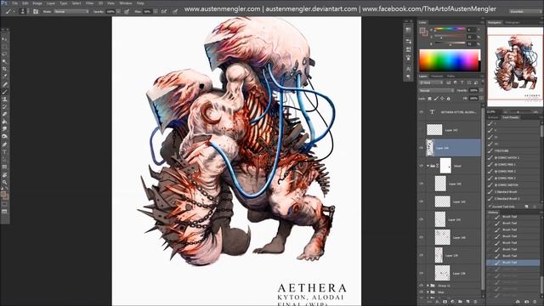
Task: Add a layer mask in Layers panel
Action: tap(445, 302)
